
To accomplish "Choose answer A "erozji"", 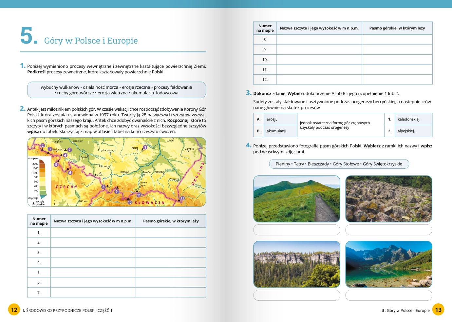I will (x=272, y=119).
